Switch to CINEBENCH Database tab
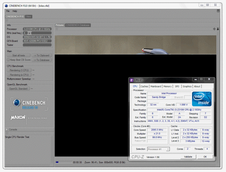Screen dimensions: 226x172 [78, 25]
